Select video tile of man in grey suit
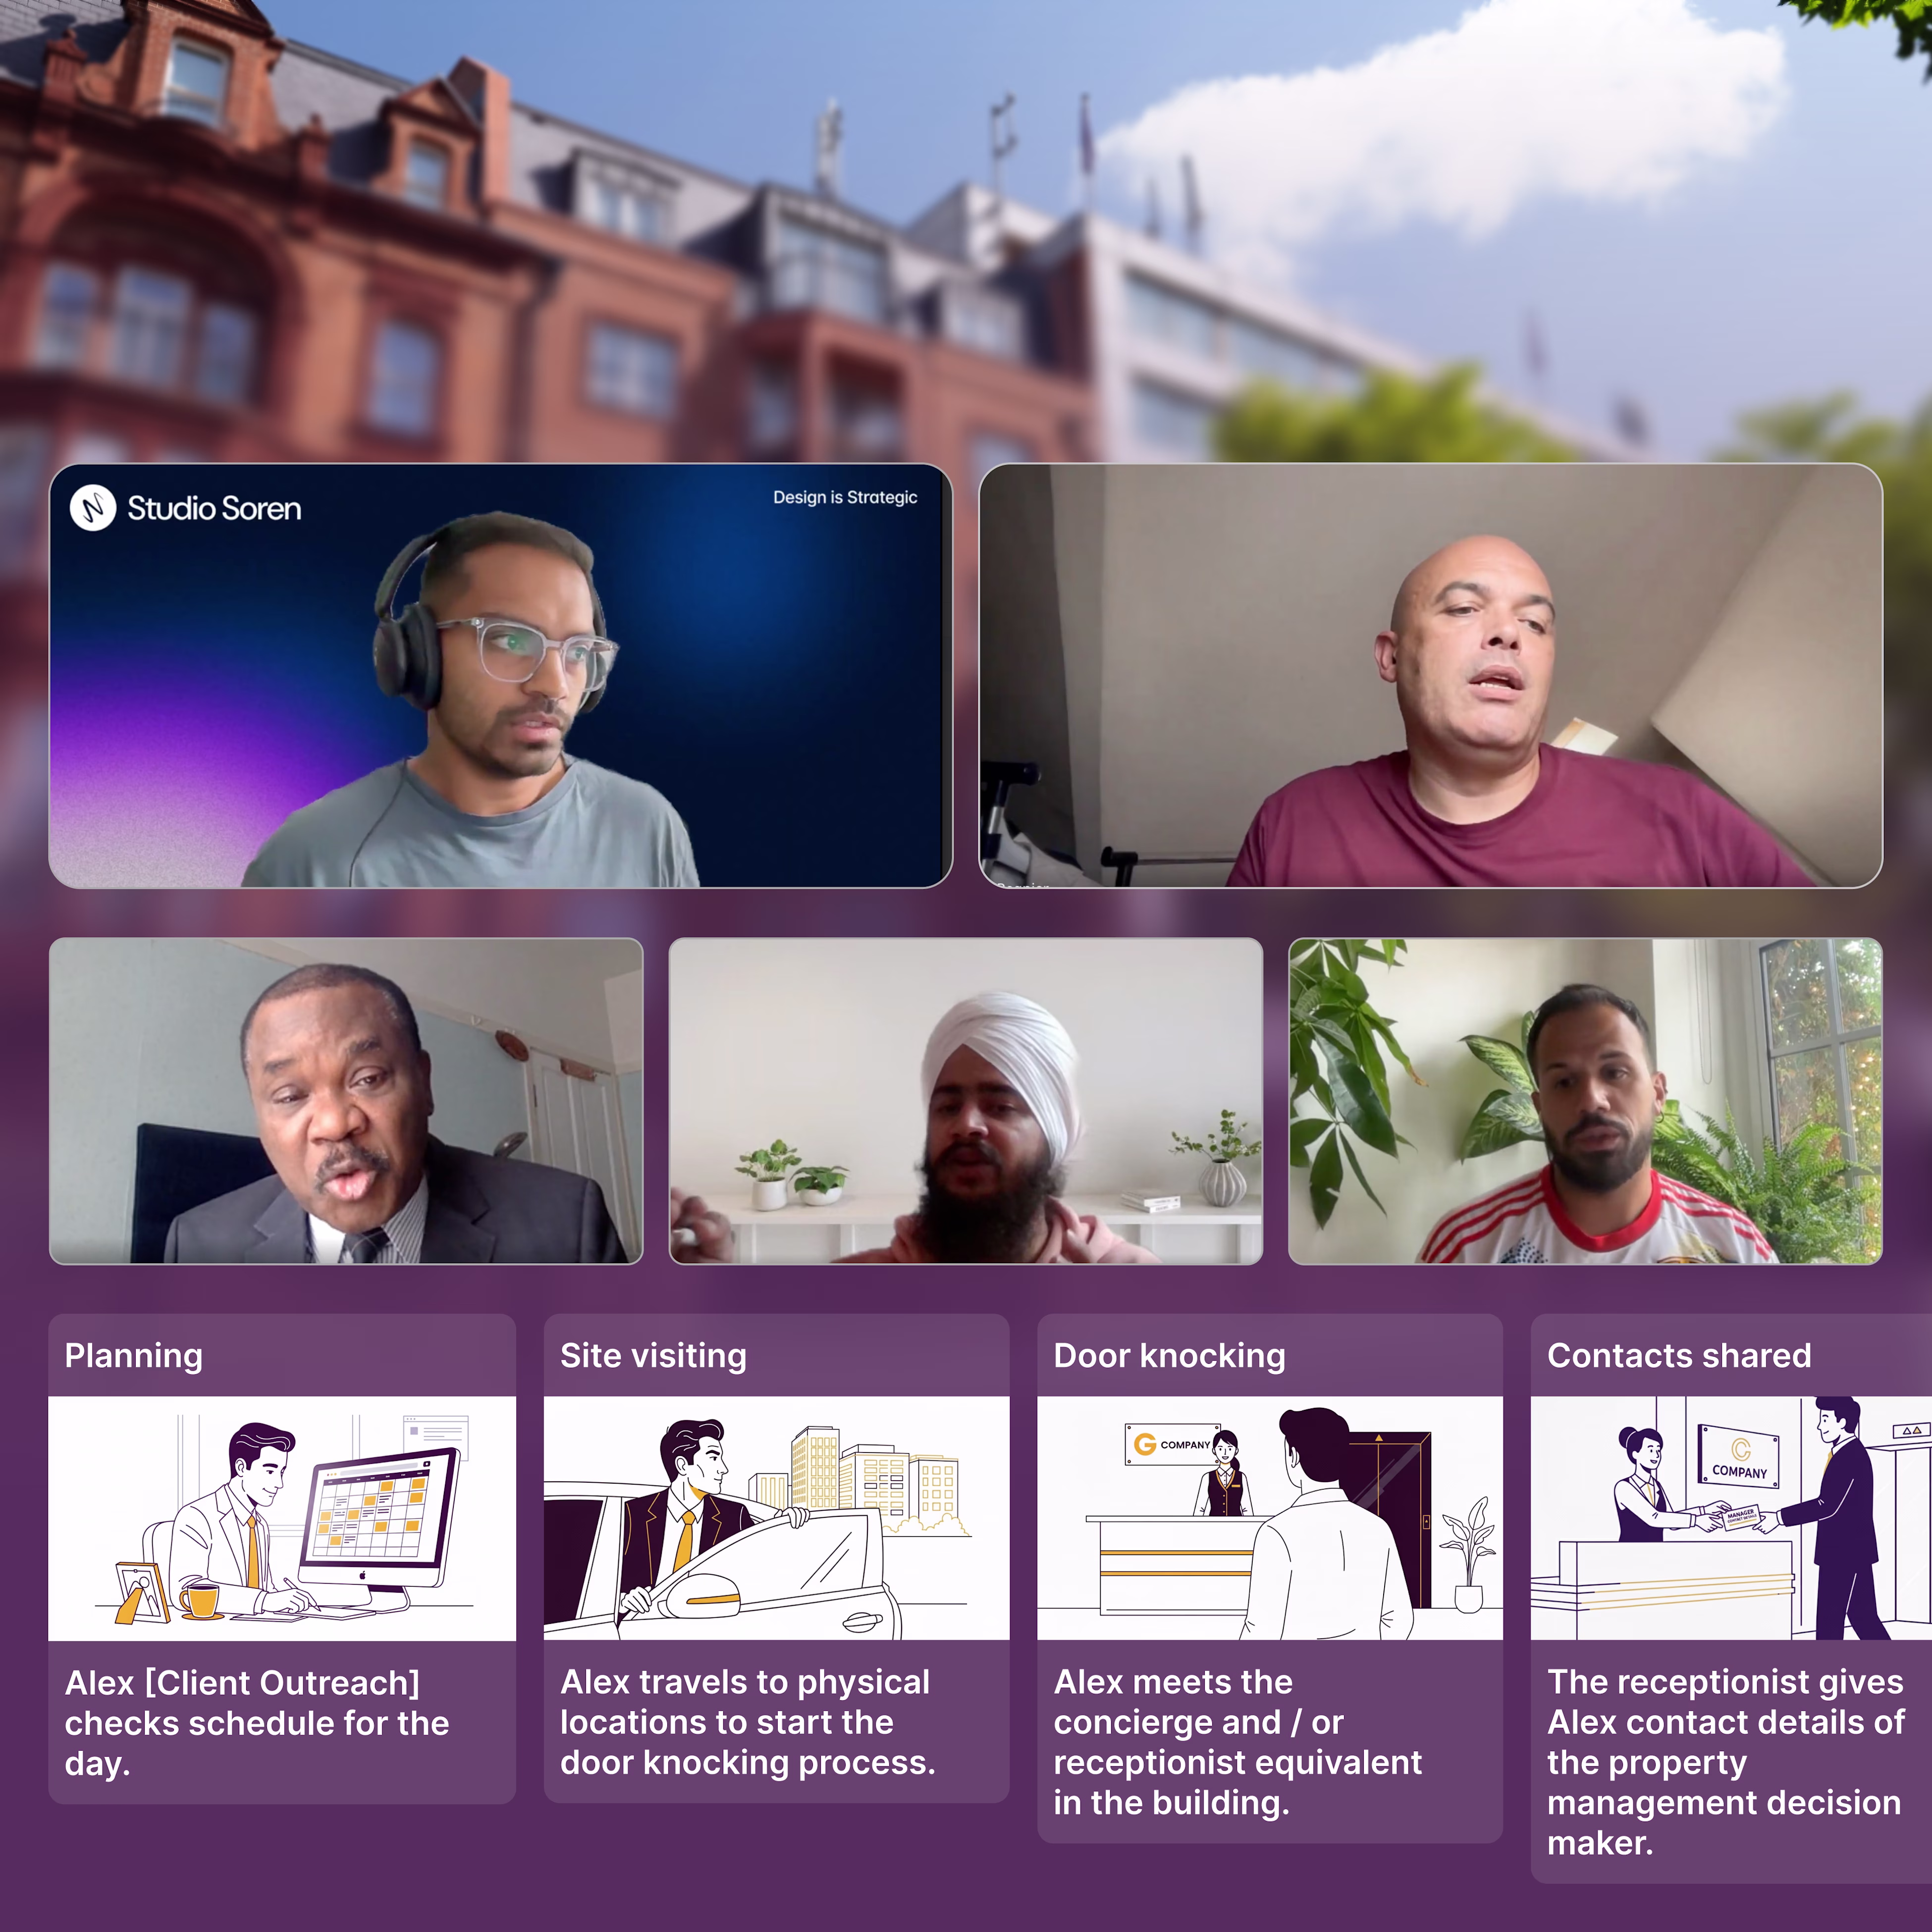Screen dimensions: 1932x1932 346,1101
